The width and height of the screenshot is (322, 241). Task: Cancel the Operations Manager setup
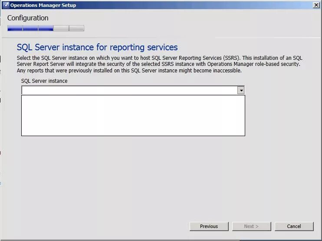pyautogui.click(x=294, y=226)
